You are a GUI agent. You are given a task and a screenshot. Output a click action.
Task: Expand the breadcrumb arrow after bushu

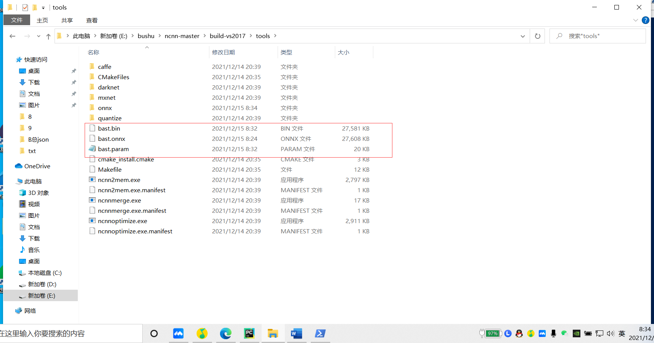tap(159, 36)
